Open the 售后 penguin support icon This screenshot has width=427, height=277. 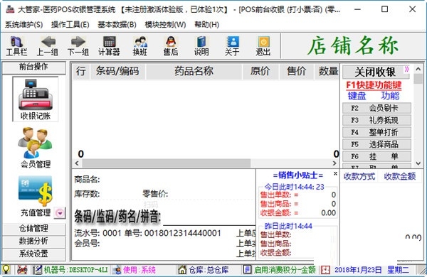tap(171, 46)
